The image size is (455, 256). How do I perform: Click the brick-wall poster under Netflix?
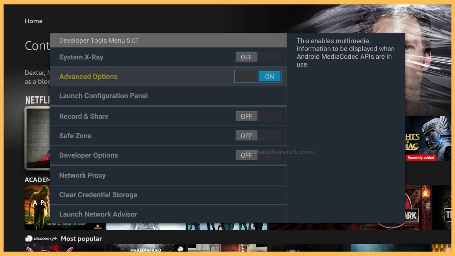pyautogui.click(x=37, y=139)
